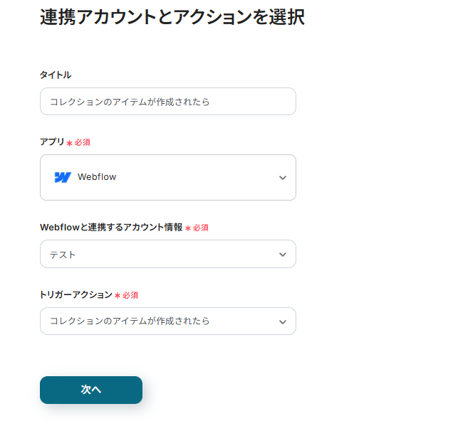Image resolution: width=453 pixels, height=421 pixels.
Task: Click the アプリ field label
Action: click(52, 142)
